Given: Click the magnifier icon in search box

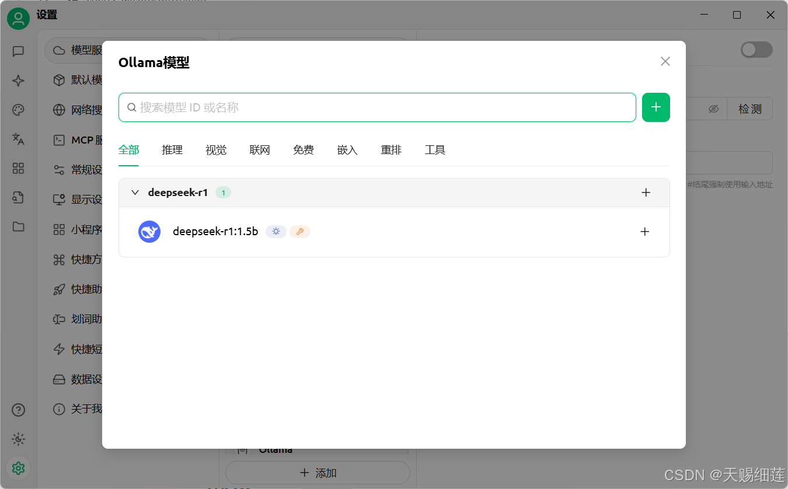Looking at the screenshot, I should point(132,107).
